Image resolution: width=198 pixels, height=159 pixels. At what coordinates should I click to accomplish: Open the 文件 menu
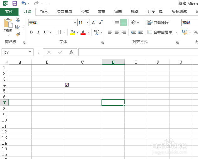pos(9,12)
